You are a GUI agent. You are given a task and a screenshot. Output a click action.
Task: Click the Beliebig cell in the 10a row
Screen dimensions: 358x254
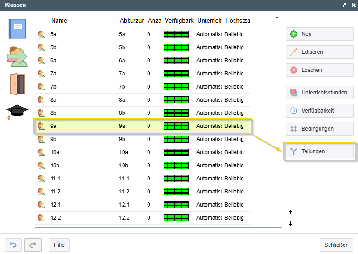(234, 152)
